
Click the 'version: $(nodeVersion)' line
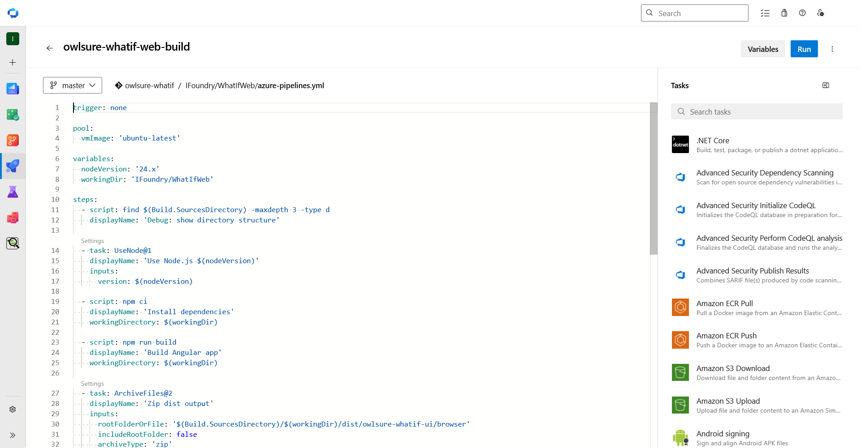point(145,282)
